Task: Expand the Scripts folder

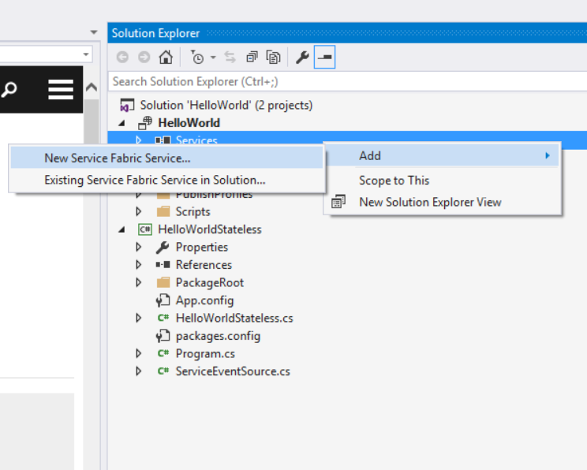Action: tap(139, 211)
